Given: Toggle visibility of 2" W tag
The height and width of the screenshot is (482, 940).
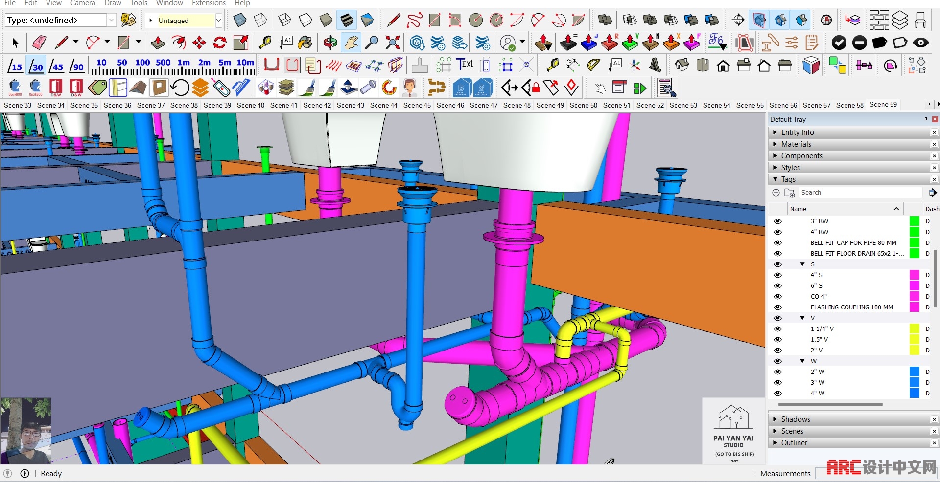Looking at the screenshot, I should click(777, 372).
